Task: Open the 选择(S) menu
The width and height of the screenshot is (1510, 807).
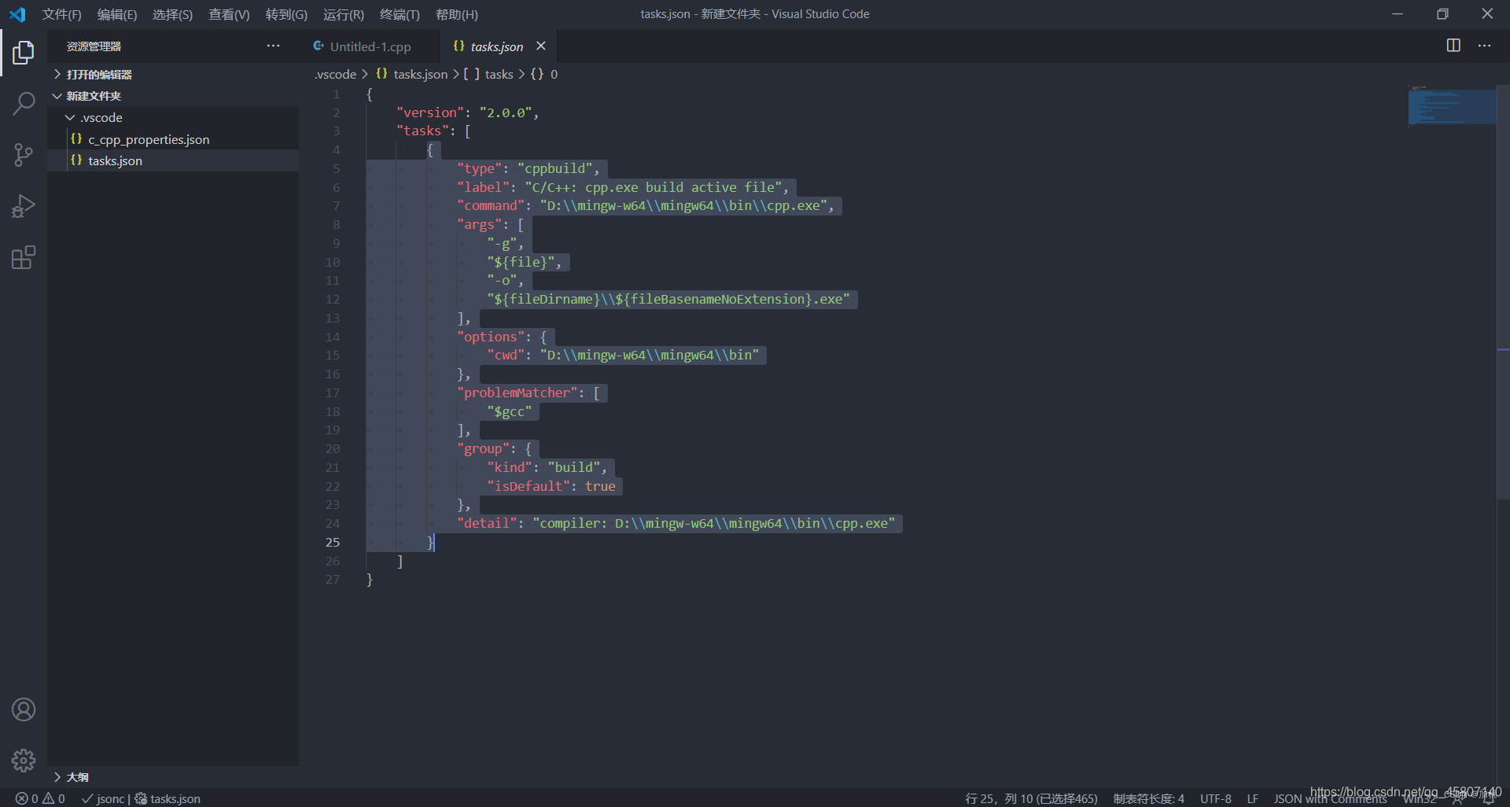Action: click(172, 14)
